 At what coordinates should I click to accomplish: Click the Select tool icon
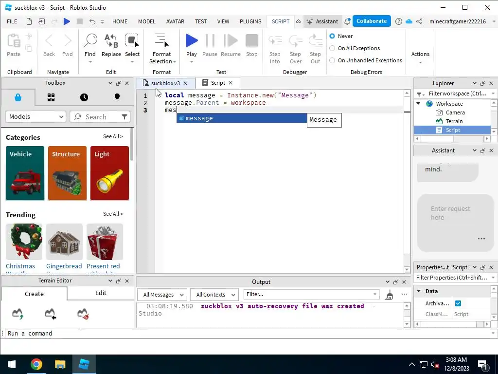tap(132, 41)
